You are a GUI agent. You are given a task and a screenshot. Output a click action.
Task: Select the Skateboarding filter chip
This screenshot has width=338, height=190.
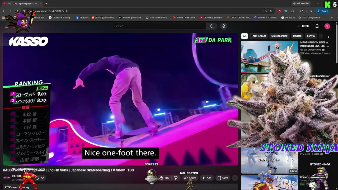point(279,36)
